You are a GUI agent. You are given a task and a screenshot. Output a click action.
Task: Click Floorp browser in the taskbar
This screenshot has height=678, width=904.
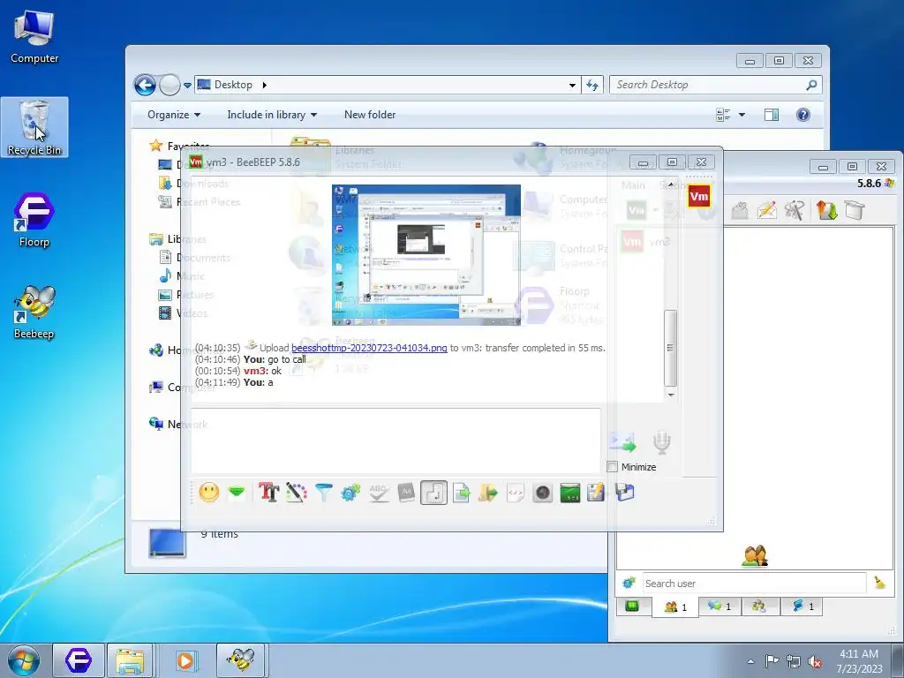coord(79,660)
